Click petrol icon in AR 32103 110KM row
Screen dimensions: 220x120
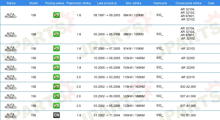pos(56,49)
